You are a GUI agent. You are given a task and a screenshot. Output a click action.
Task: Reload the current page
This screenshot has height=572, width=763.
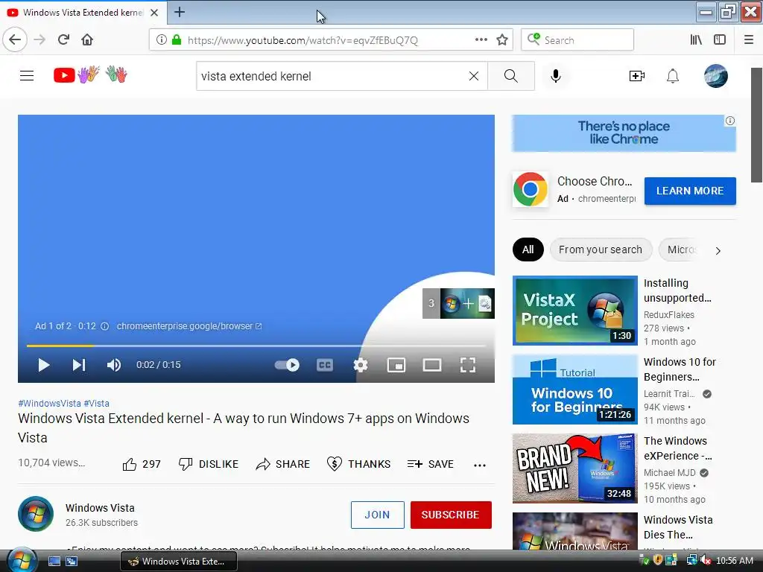click(63, 39)
